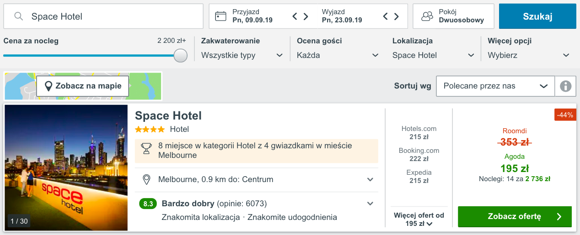
Task: Expand Melbourne location details chevron
Action: click(x=371, y=179)
